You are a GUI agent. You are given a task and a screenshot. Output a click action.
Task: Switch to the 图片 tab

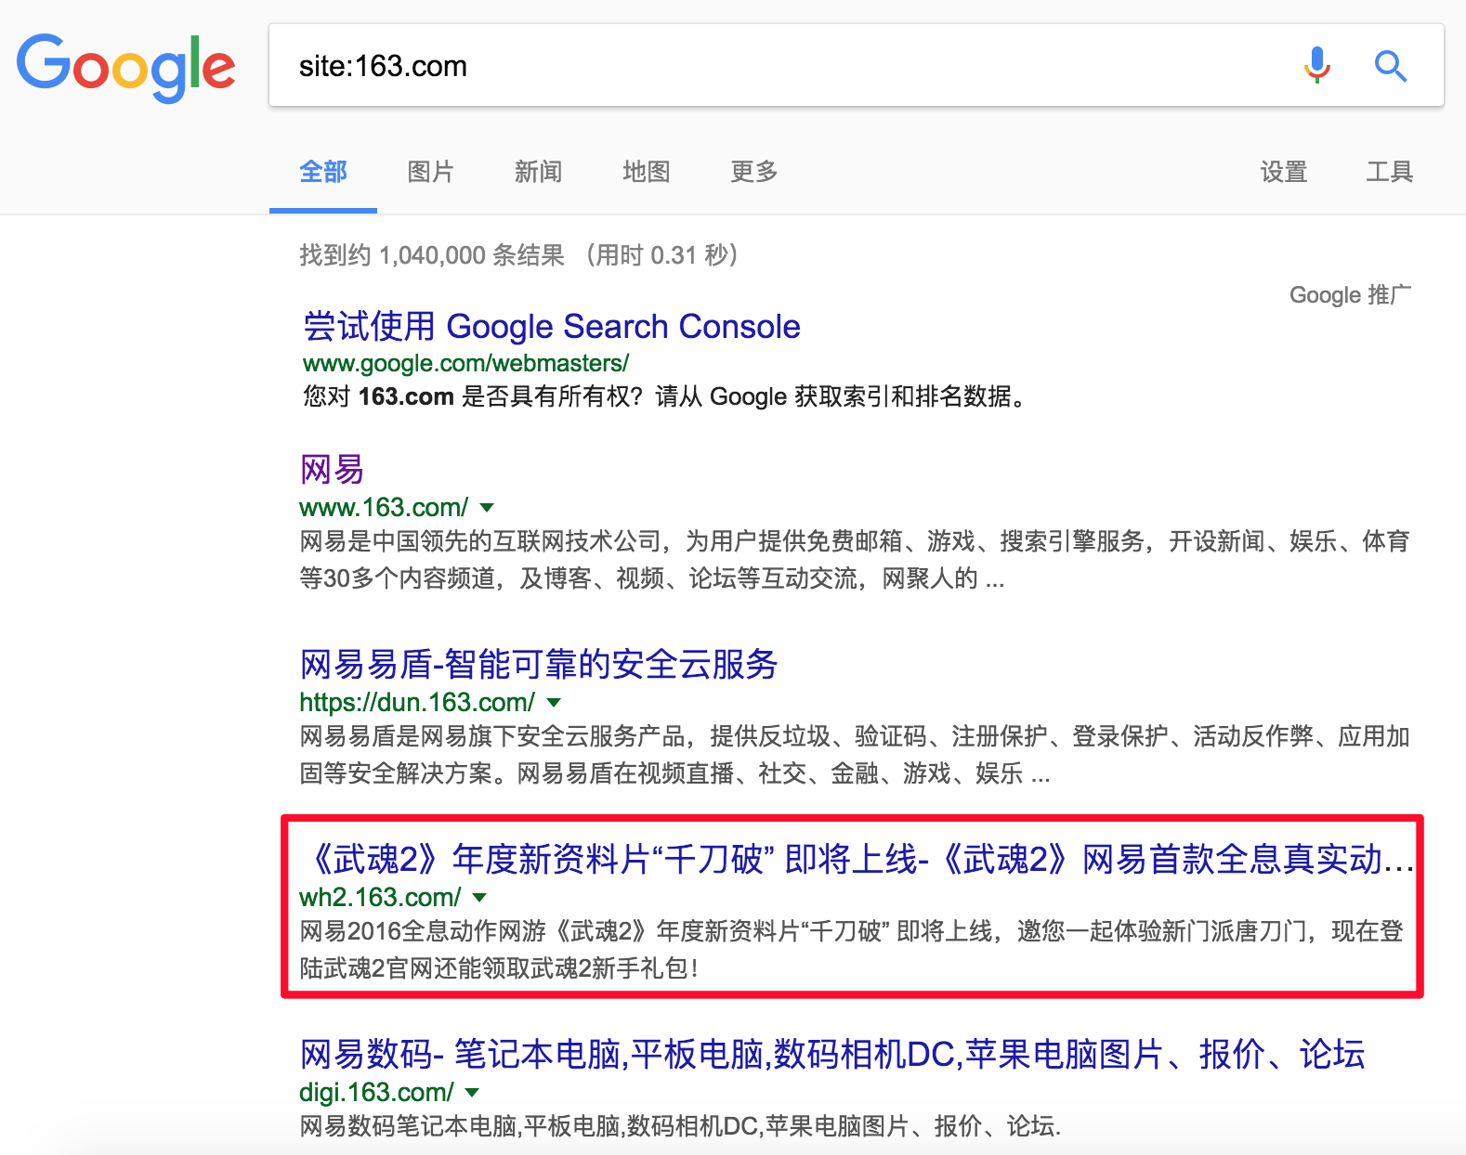pyautogui.click(x=430, y=172)
